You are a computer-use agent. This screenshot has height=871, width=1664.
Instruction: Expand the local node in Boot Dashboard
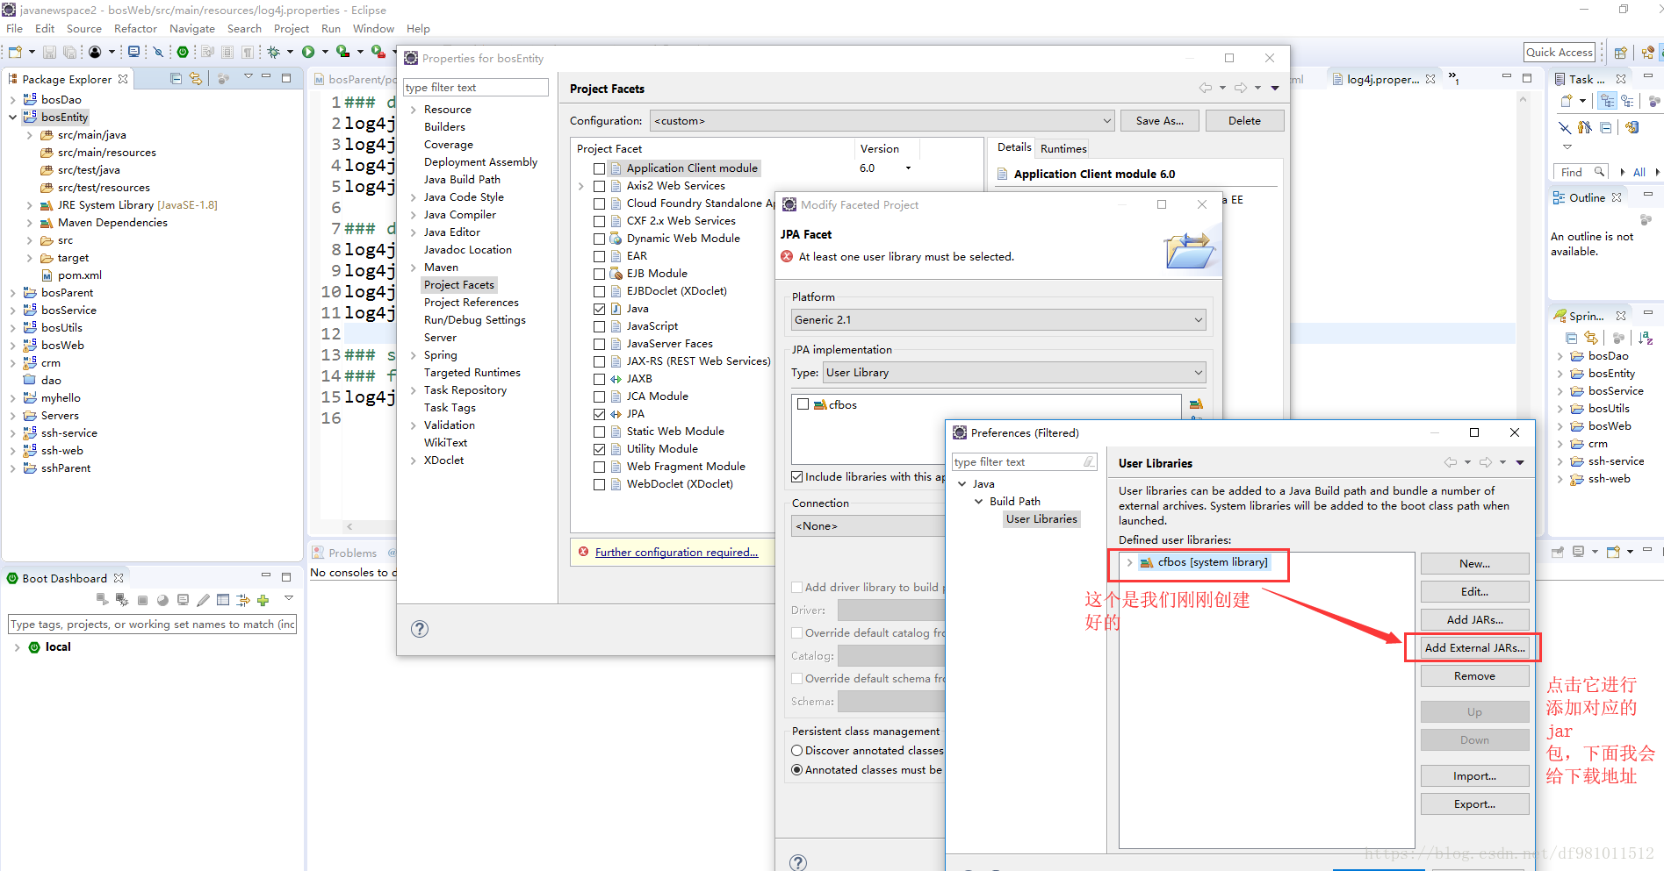[x=17, y=647]
